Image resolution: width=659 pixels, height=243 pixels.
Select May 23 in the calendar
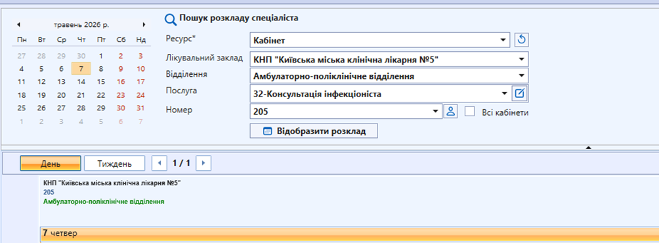pyautogui.click(x=121, y=95)
